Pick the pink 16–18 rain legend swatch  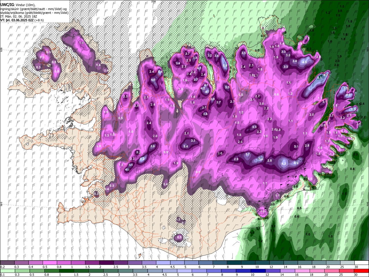302,271
